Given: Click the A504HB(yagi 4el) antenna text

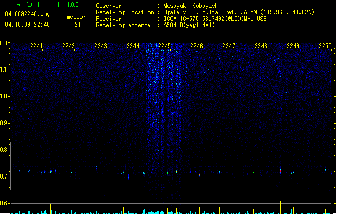Looking at the screenshot, I should [189, 25].
